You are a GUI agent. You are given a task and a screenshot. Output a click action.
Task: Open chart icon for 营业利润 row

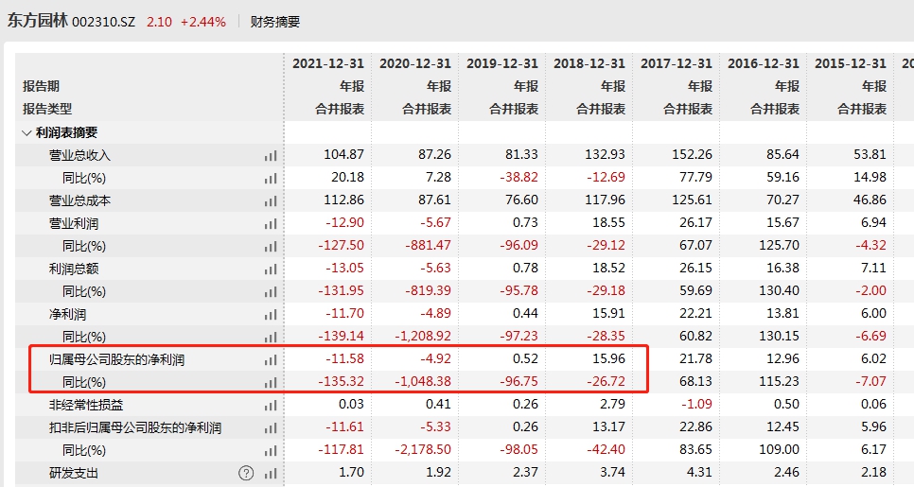coord(270,224)
